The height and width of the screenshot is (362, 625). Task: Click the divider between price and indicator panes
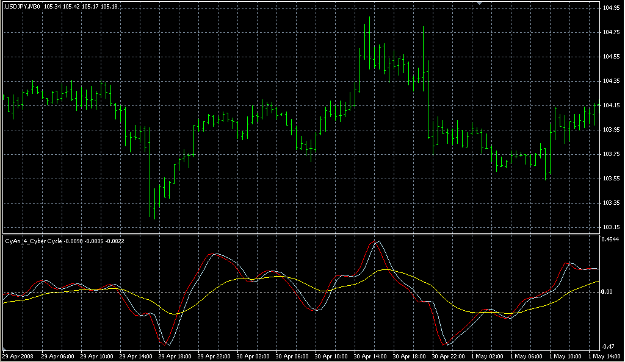coord(299,234)
